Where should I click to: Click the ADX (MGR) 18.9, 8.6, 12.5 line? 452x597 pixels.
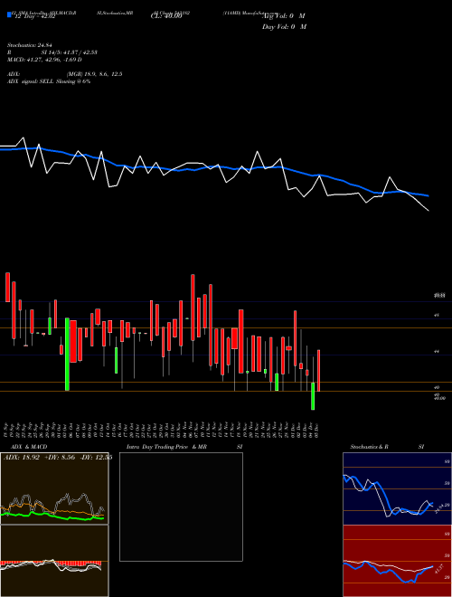(65, 74)
